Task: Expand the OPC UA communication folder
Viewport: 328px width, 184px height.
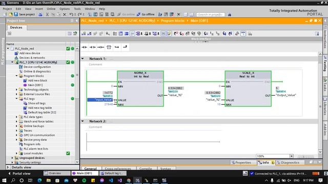Action: 16,135
